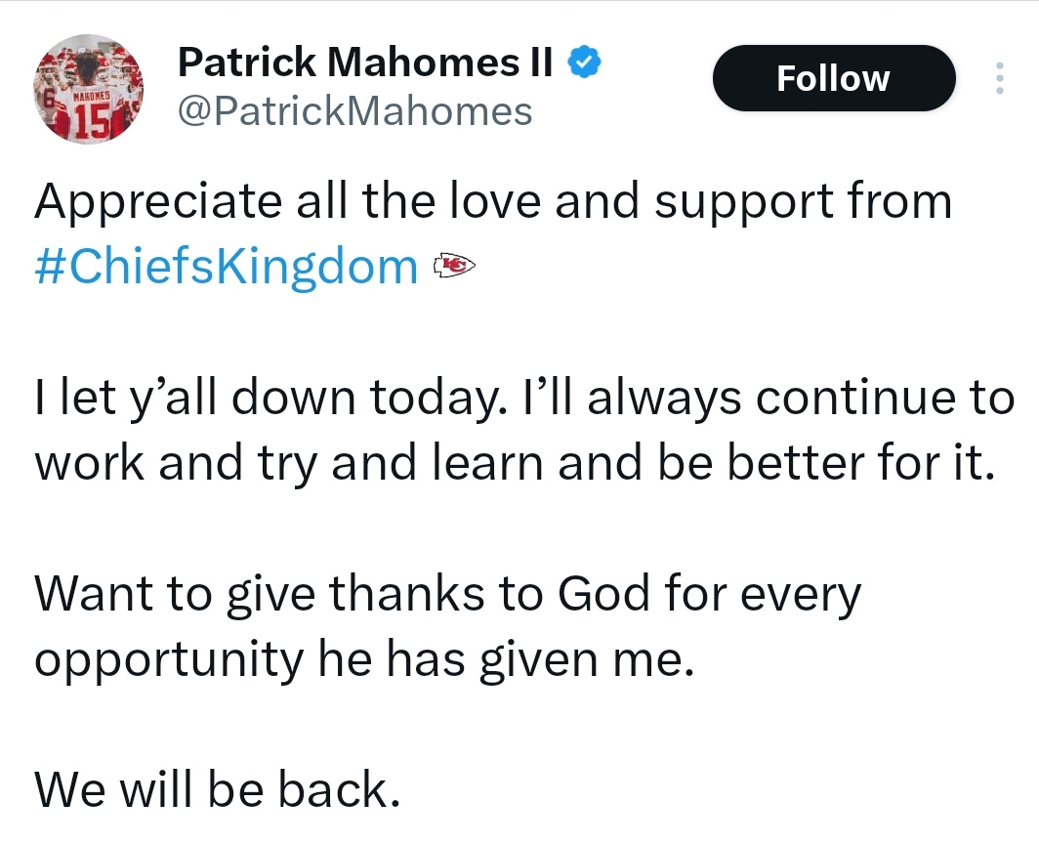Click the word 'Appreciate' in the tweet

click(x=159, y=202)
